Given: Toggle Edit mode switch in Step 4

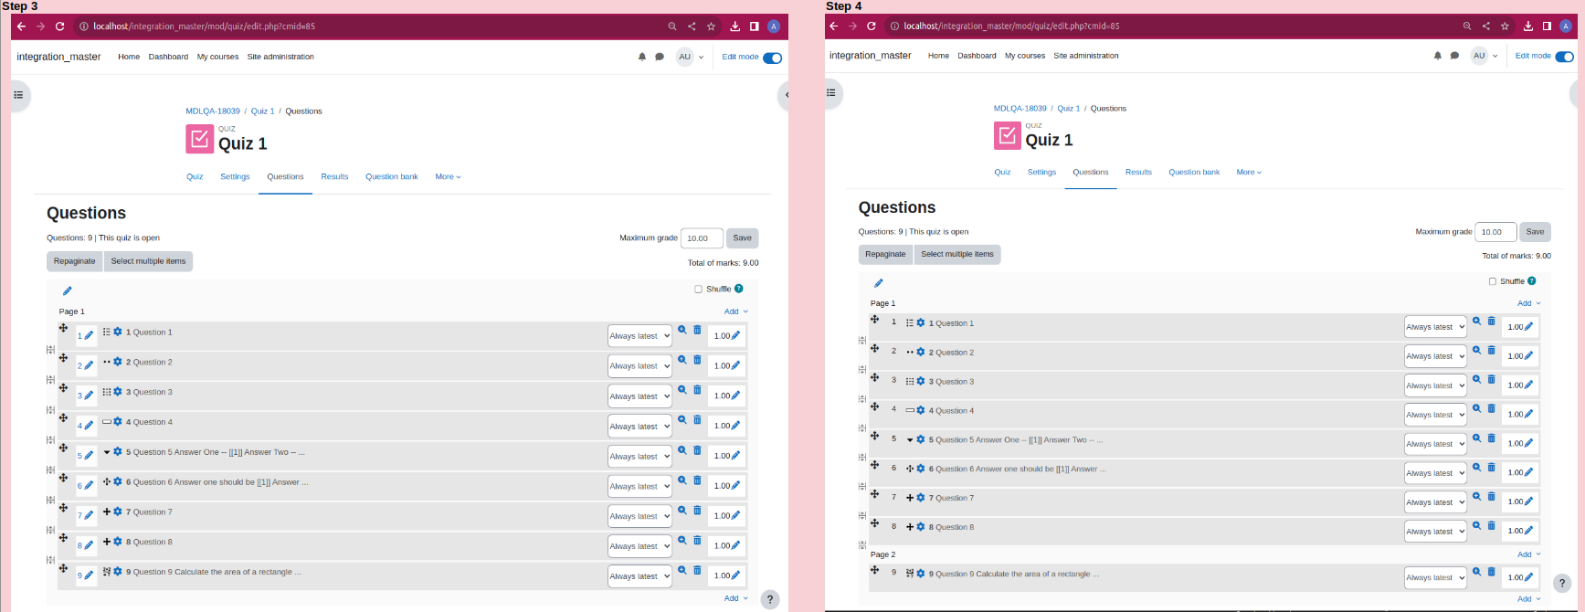Looking at the screenshot, I should tap(1565, 57).
